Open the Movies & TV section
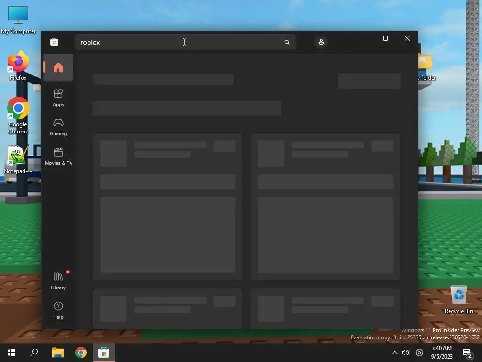Screen dimensions: 482x362 pyautogui.click(x=58, y=156)
